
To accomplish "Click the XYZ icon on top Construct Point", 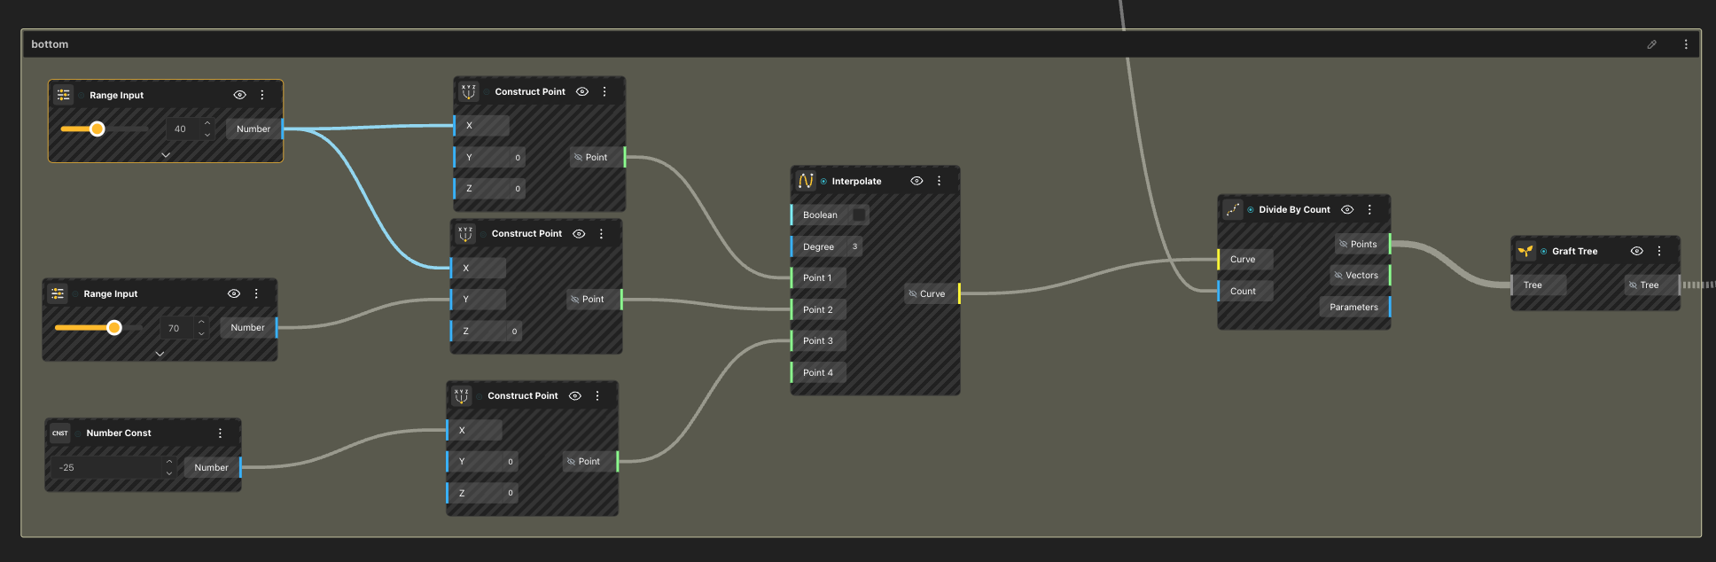I will point(468,92).
